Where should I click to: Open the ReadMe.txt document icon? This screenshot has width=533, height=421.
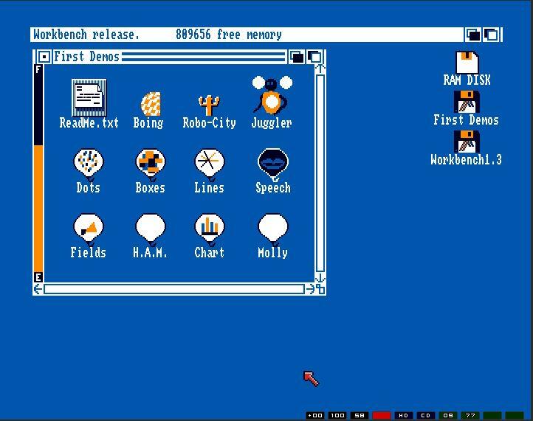pyautogui.click(x=89, y=98)
